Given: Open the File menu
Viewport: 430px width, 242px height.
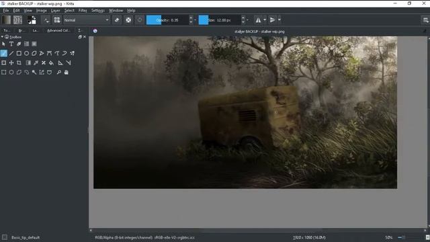Looking at the screenshot, I should [6, 11].
